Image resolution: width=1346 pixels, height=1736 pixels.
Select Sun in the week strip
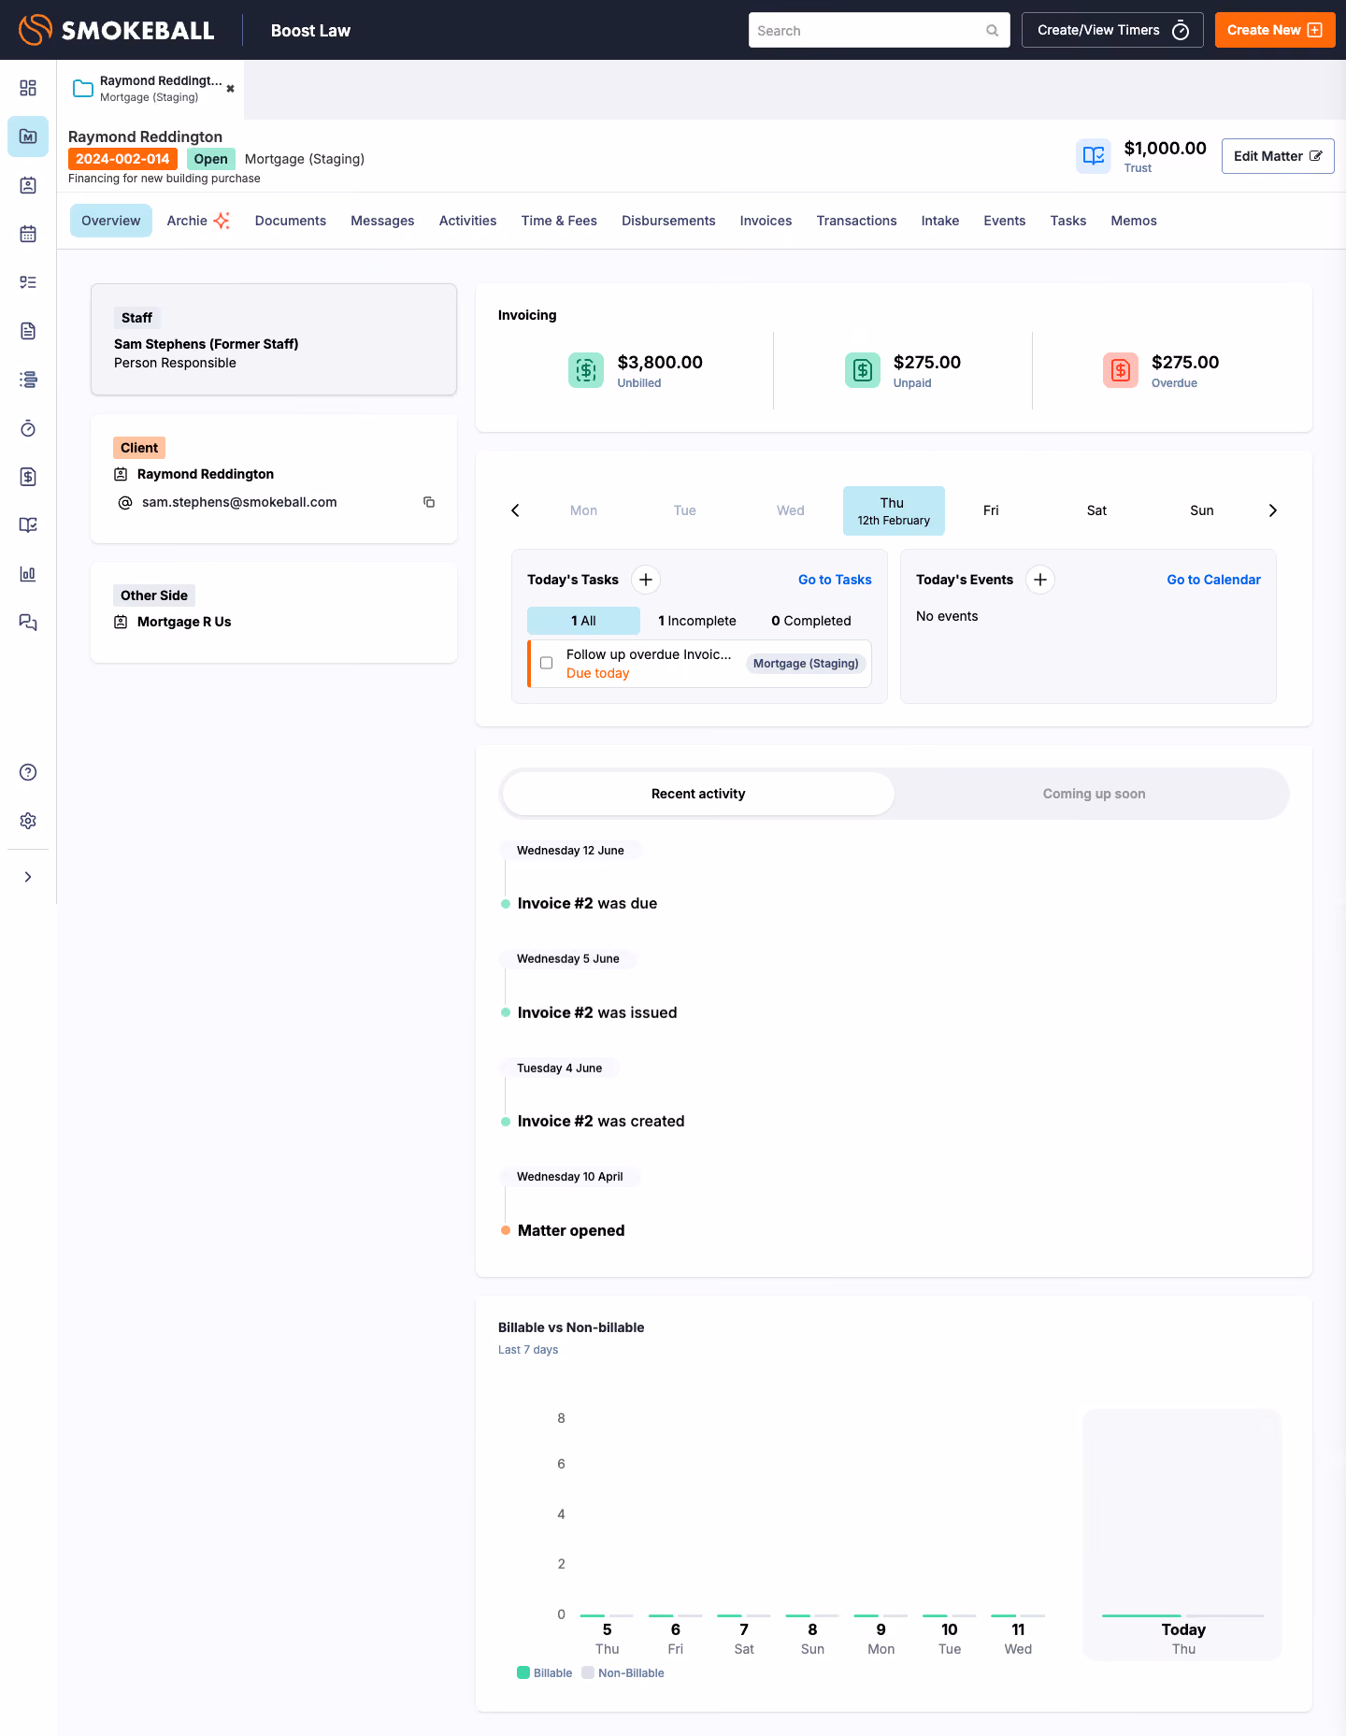tap(1202, 510)
